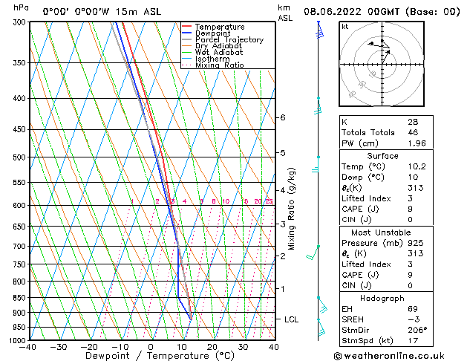Click the surface Temp value 10.2

[x=417, y=166]
